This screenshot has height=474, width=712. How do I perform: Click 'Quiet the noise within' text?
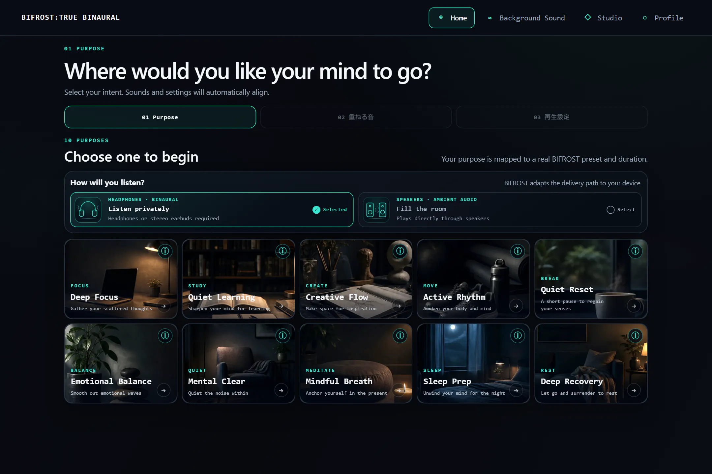218,393
